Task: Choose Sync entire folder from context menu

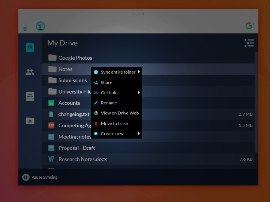Action: click(116, 72)
